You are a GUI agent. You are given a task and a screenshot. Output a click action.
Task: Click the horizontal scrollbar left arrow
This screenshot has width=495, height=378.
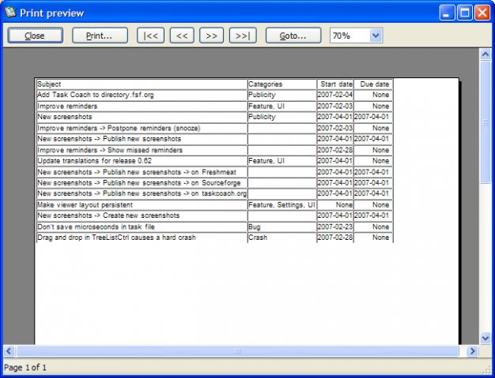[9, 351]
